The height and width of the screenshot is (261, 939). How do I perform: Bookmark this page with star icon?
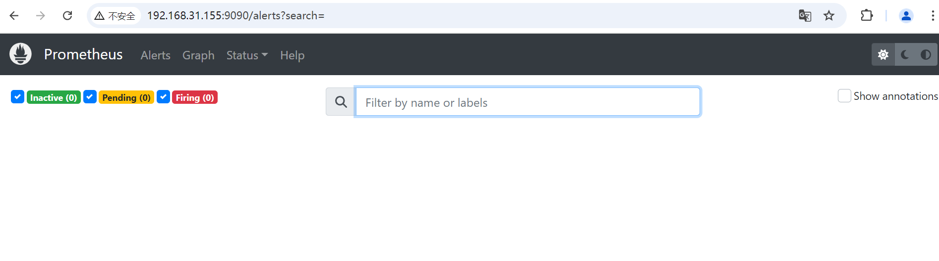click(x=829, y=16)
